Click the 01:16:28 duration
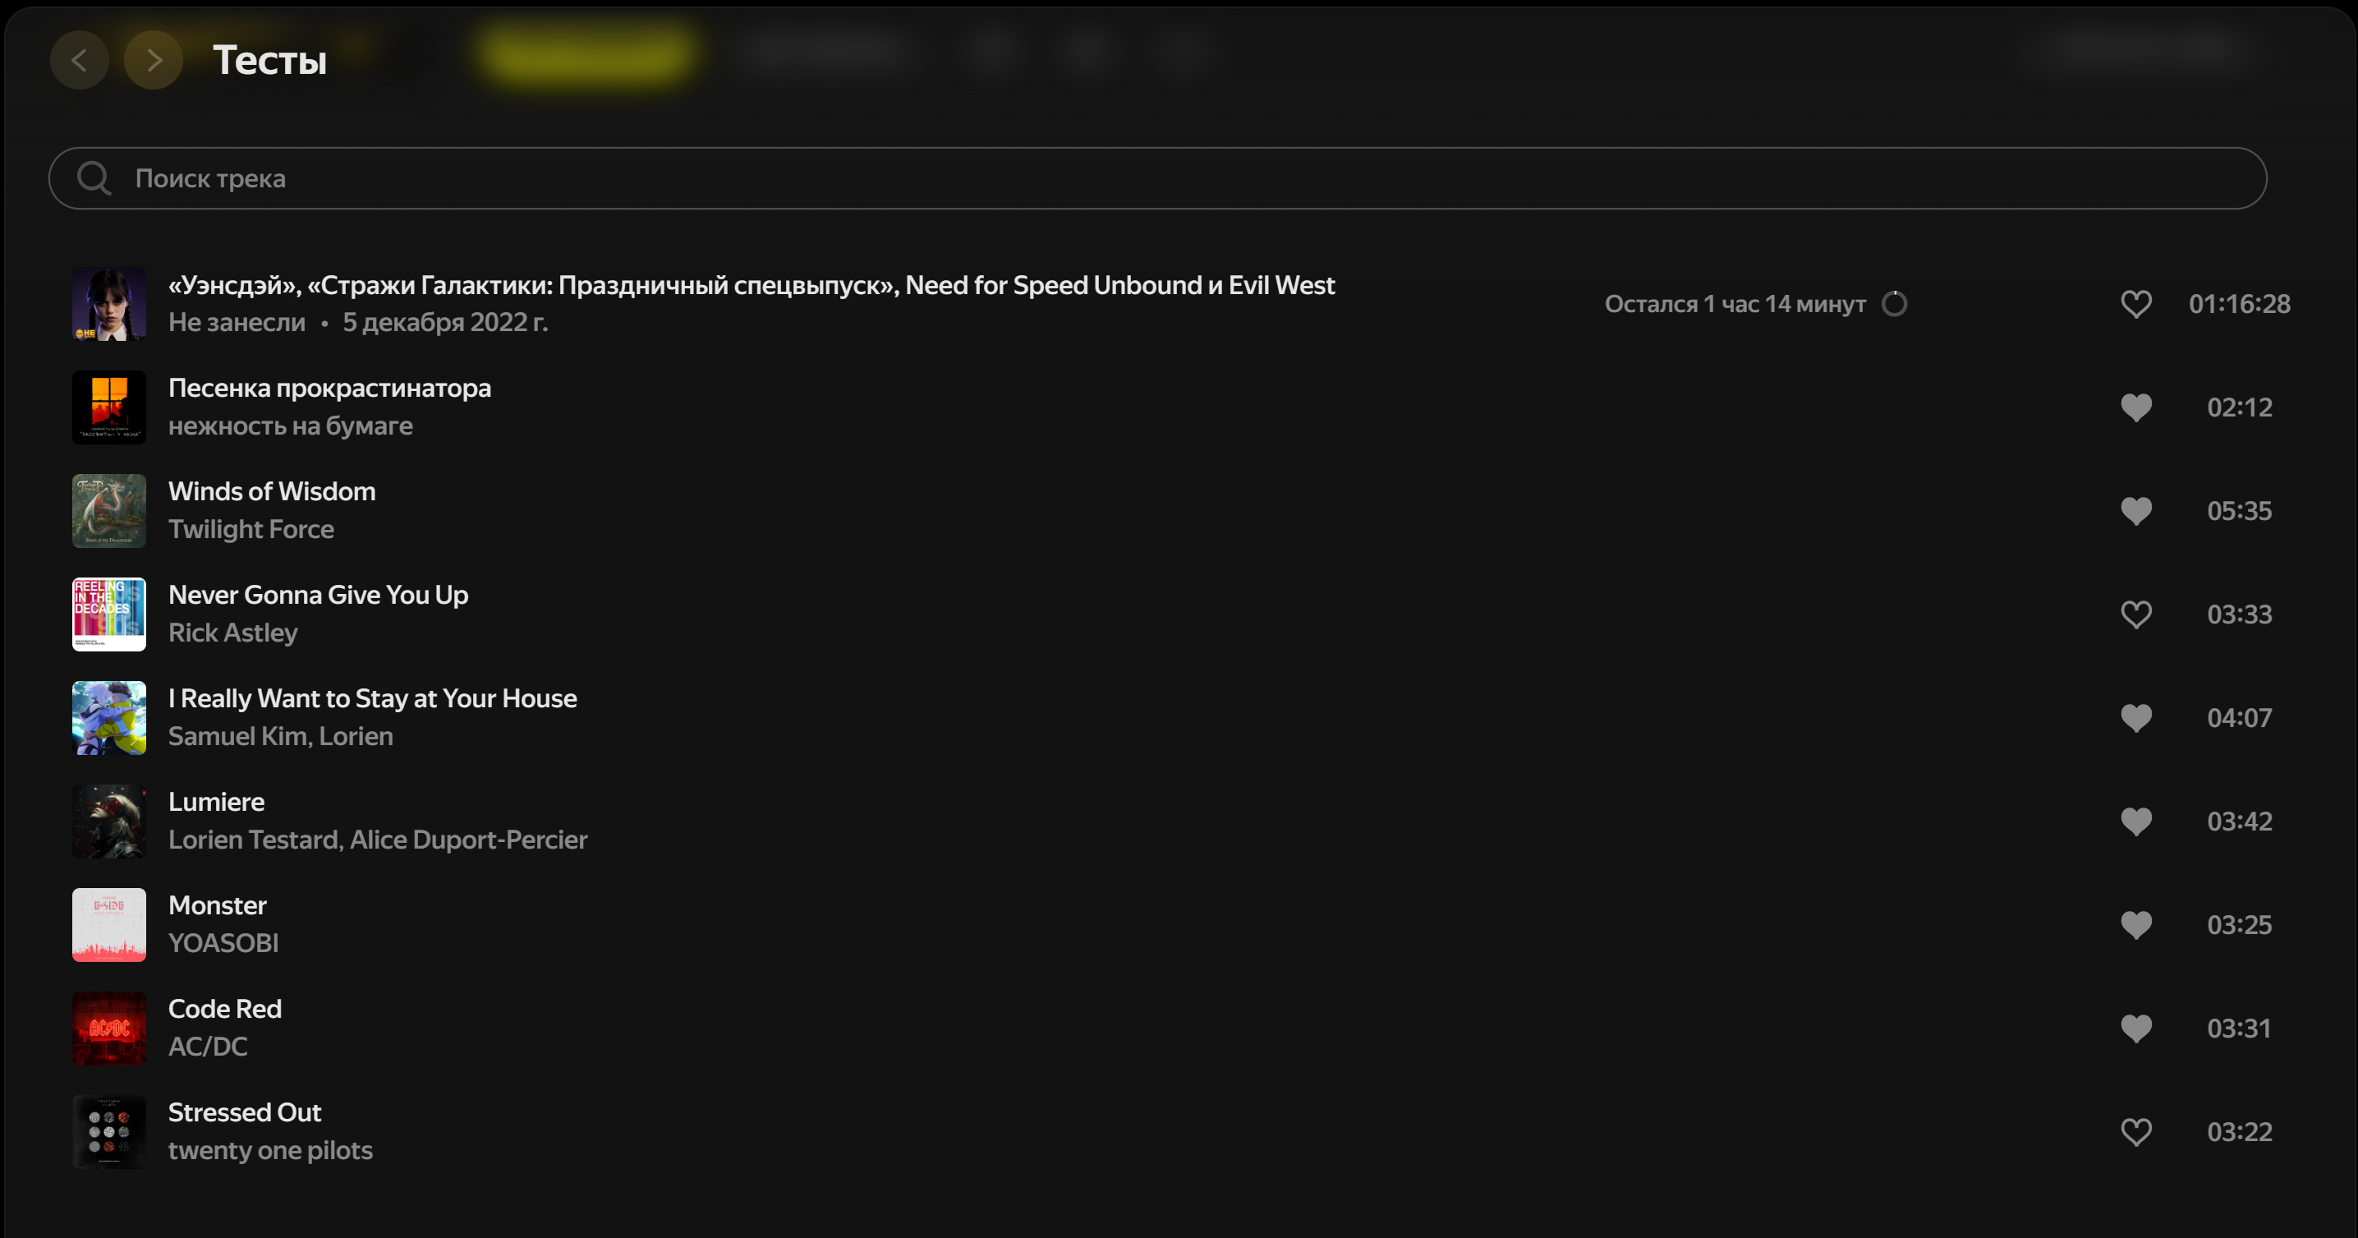This screenshot has width=2358, height=1238. 2239,304
